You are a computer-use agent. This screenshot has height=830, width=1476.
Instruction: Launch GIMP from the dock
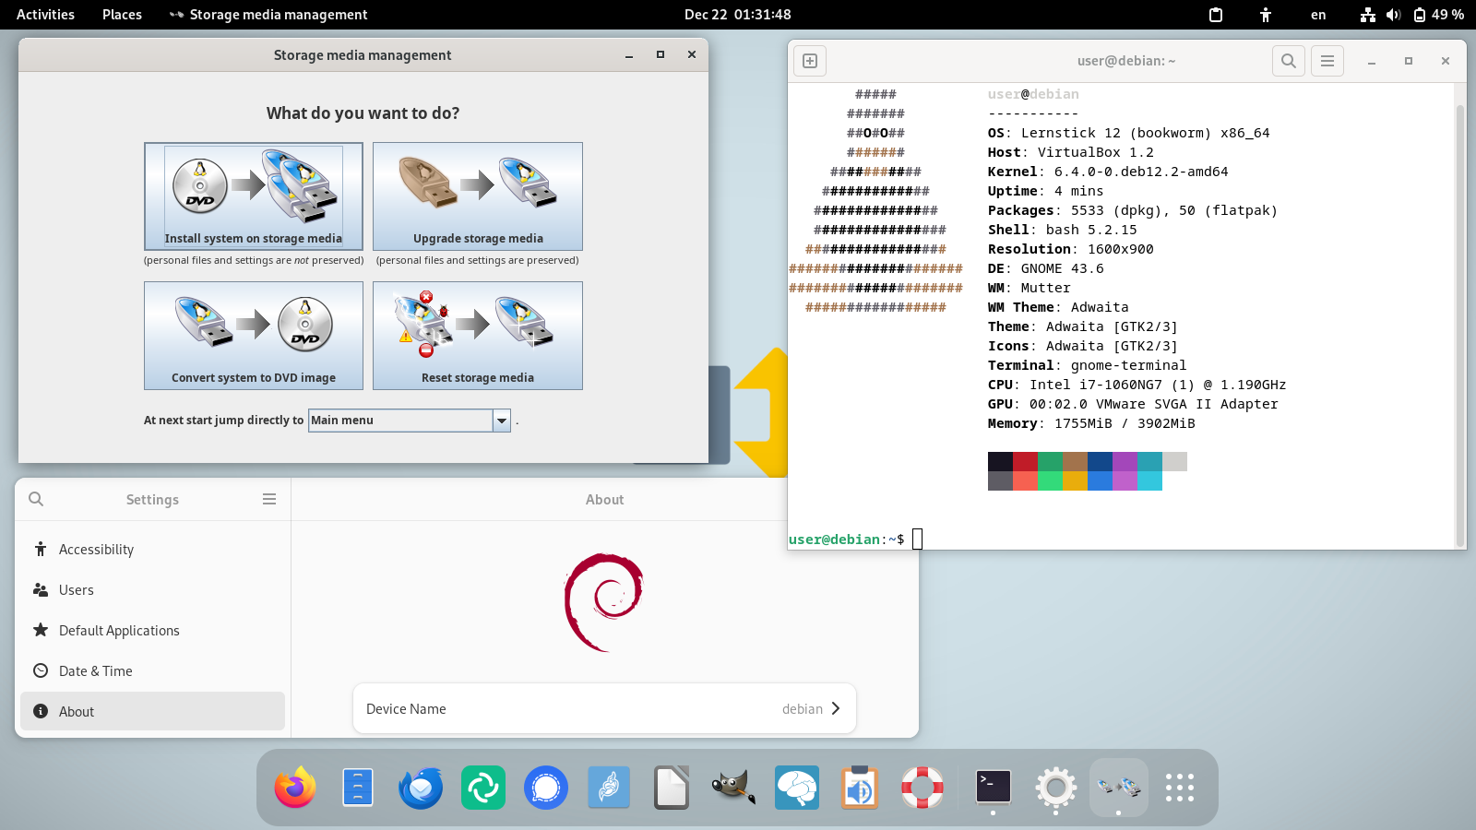click(x=734, y=788)
